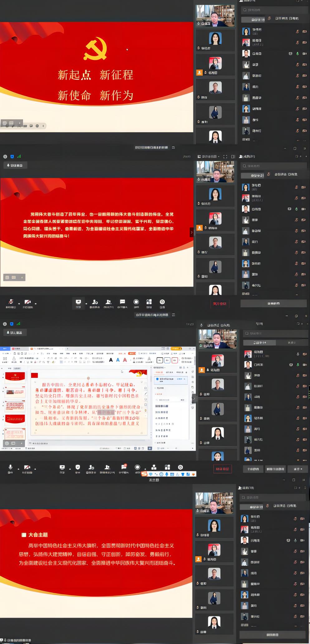Open the breakout rooms icon in meeting toolbar
The image size is (310, 644).
(154, 467)
